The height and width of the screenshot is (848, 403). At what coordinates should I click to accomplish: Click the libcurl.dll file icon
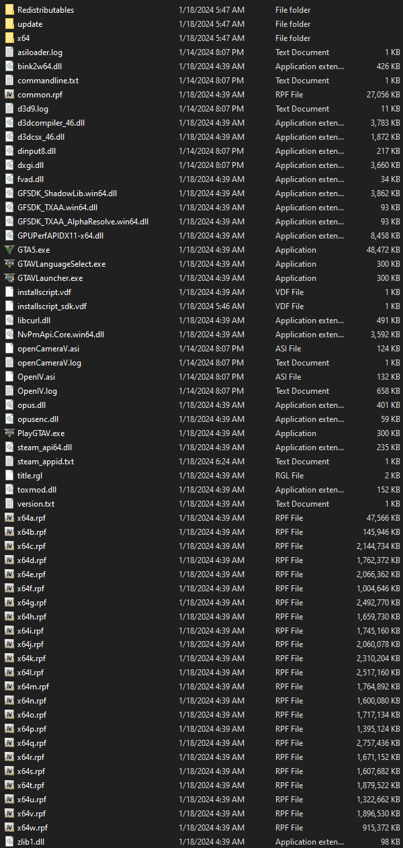pos(9,321)
